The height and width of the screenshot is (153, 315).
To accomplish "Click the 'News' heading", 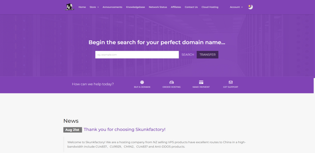I will pos(71,121).
